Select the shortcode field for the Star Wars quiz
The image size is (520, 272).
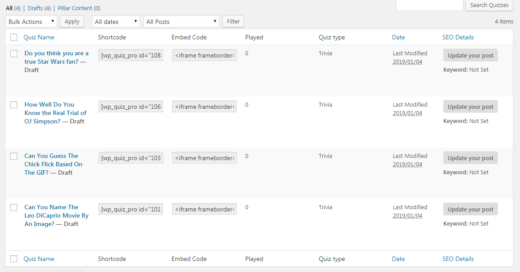(x=131, y=56)
